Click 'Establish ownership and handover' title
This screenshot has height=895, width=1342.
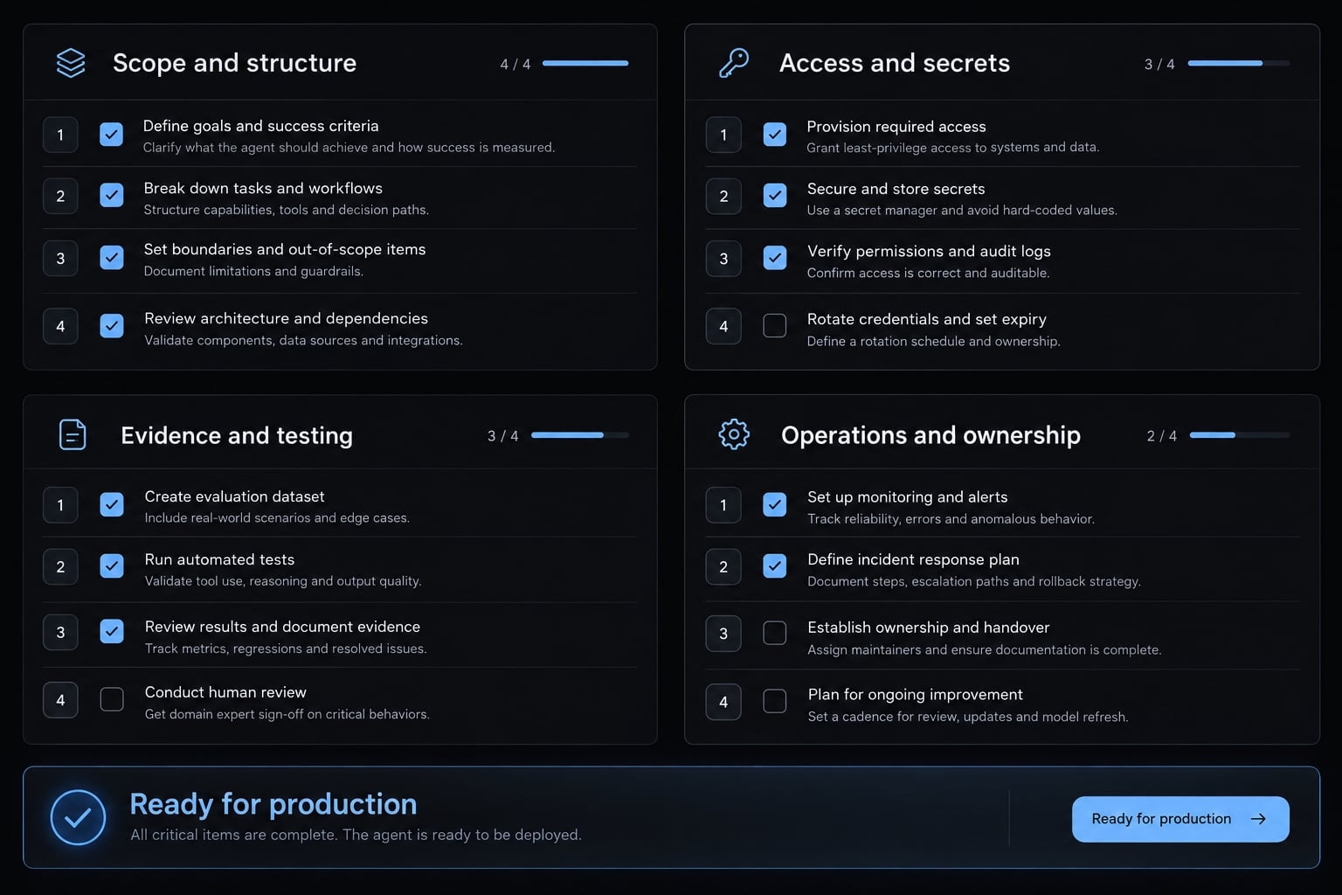(929, 628)
